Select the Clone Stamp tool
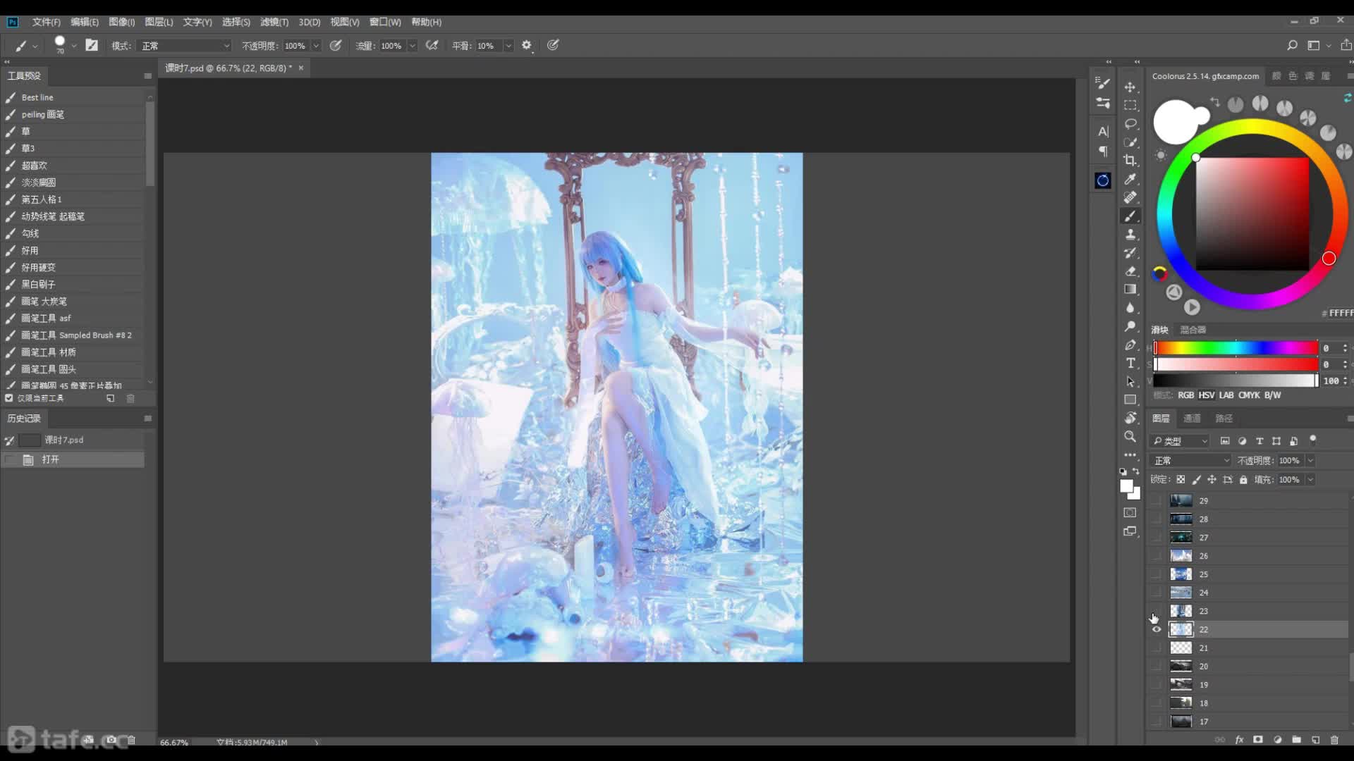1354x761 pixels. tap(1130, 234)
